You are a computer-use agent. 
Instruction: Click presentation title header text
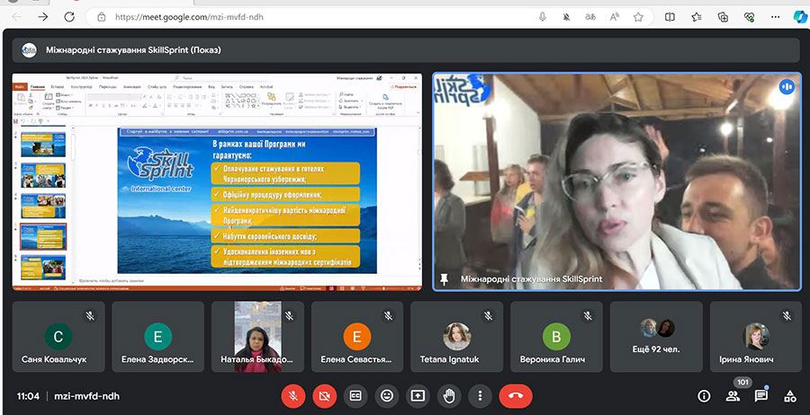coord(133,50)
